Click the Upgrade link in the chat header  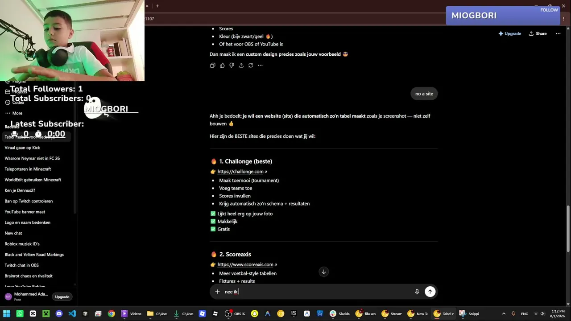click(x=509, y=33)
